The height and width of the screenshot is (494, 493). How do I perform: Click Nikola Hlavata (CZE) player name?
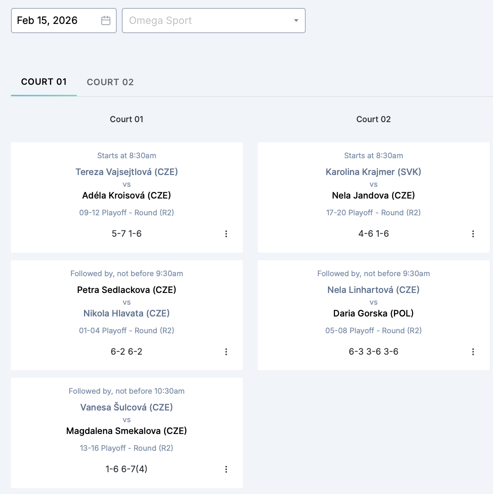126,313
